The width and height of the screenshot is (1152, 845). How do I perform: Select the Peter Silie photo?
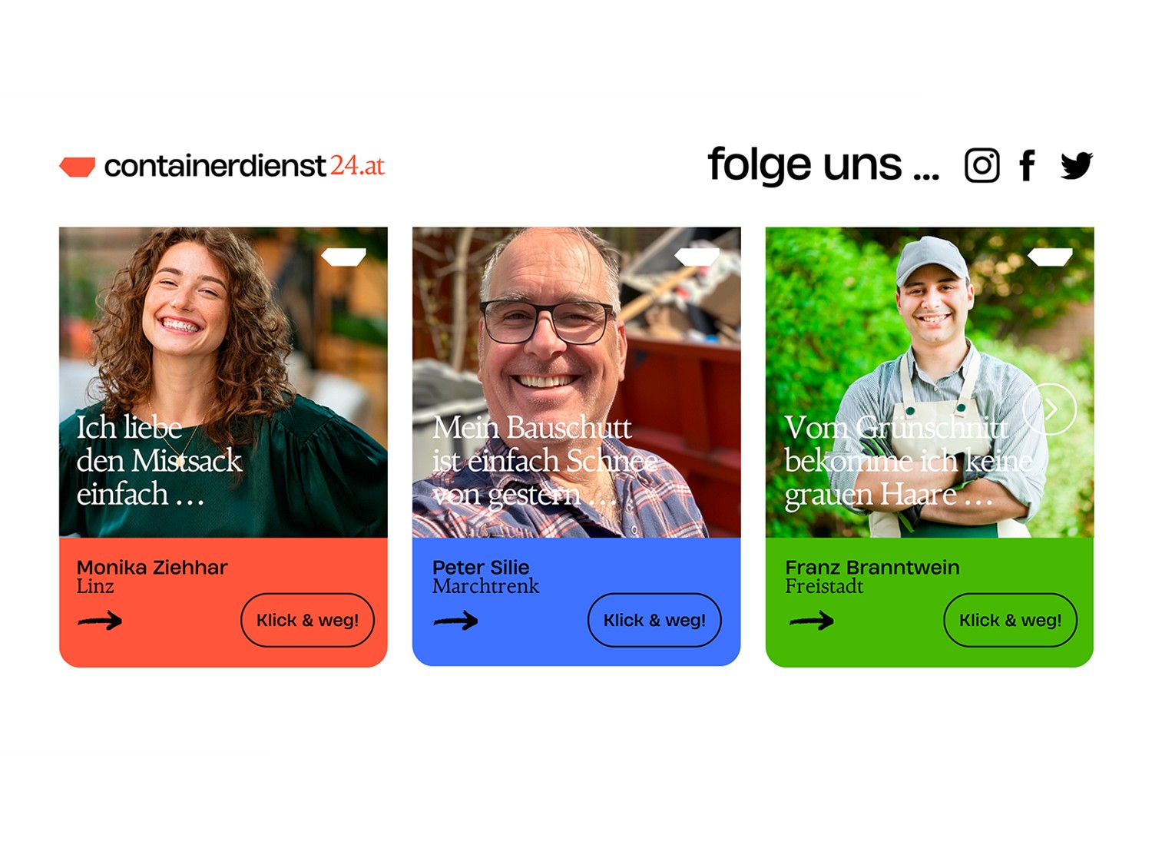[577, 382]
